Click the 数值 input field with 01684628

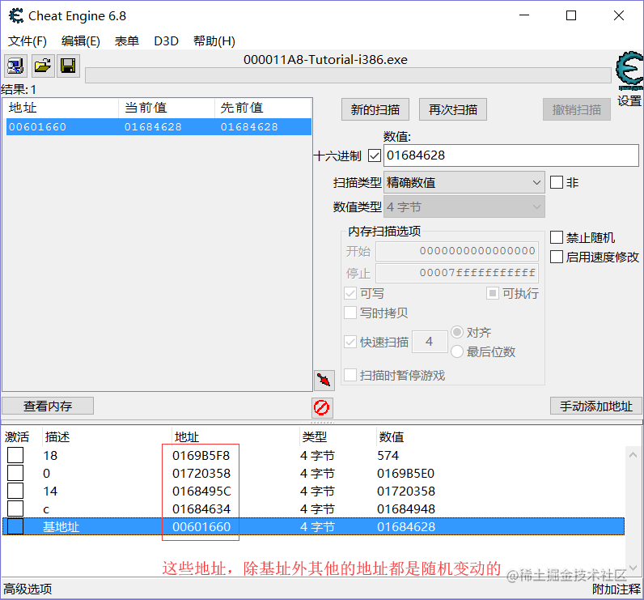[511, 155]
